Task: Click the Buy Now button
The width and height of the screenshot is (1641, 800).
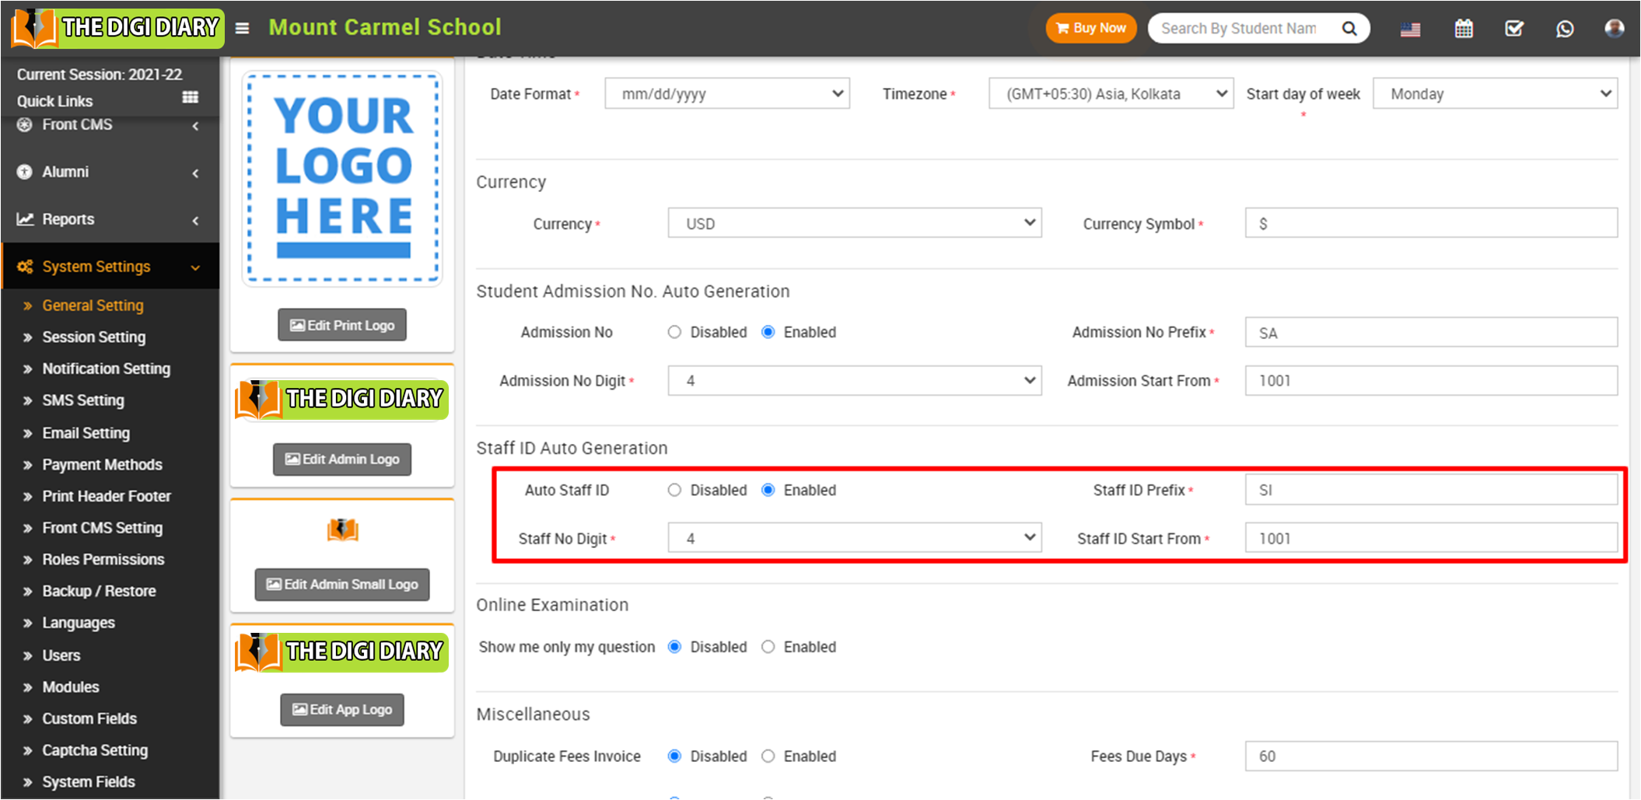Action: 1090,29
